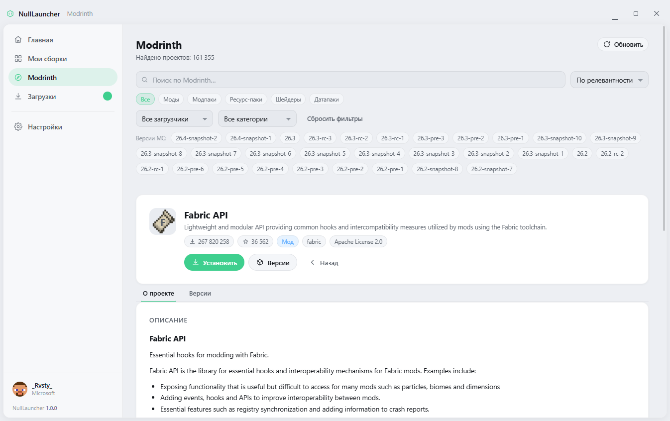Click the grid icon for Мои сборки
This screenshot has height=421, width=670.
18,59
